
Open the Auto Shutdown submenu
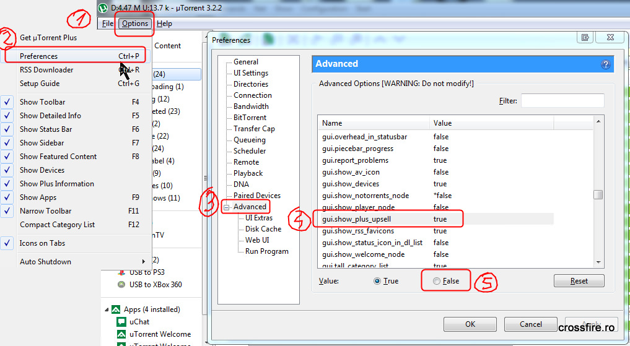point(75,262)
